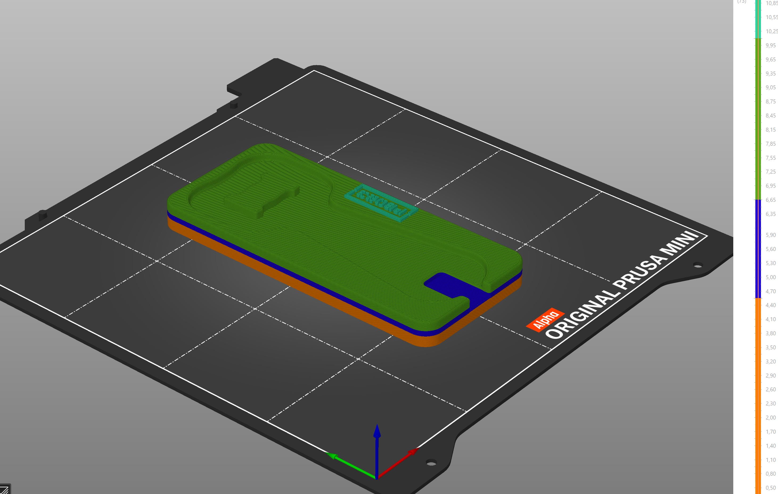Screen dimensions: 778x494
Task: Click the teal embossed text label on the model
Action: pyautogui.click(x=381, y=203)
